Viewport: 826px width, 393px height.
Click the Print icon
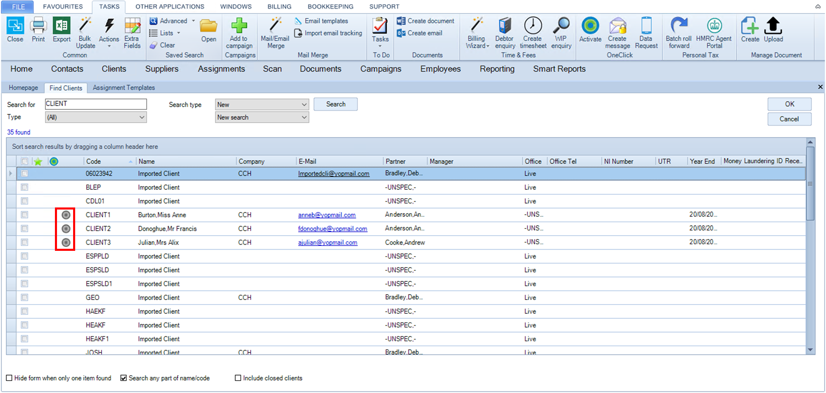[38, 26]
